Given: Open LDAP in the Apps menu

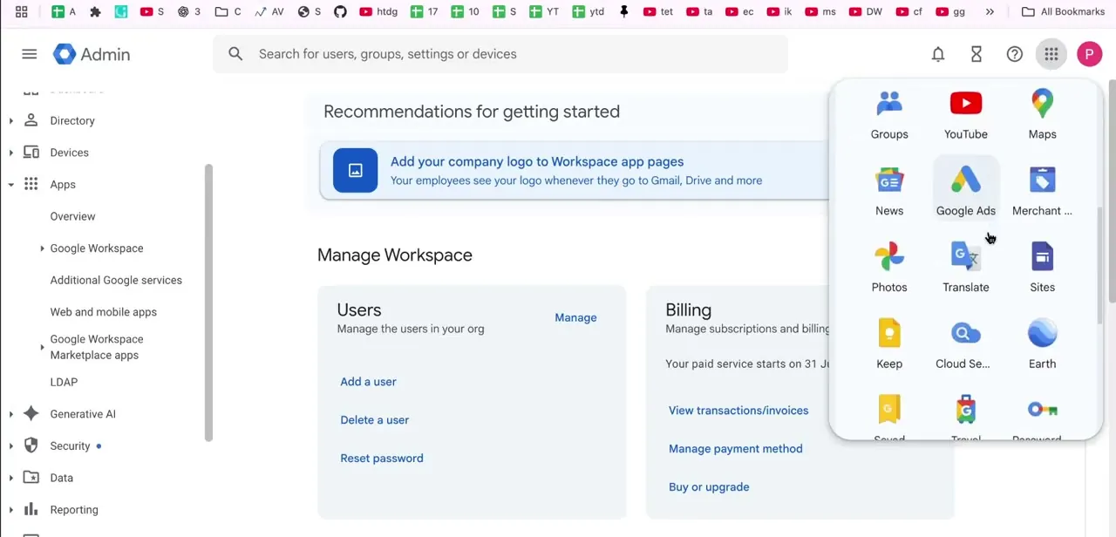Looking at the screenshot, I should tap(64, 382).
